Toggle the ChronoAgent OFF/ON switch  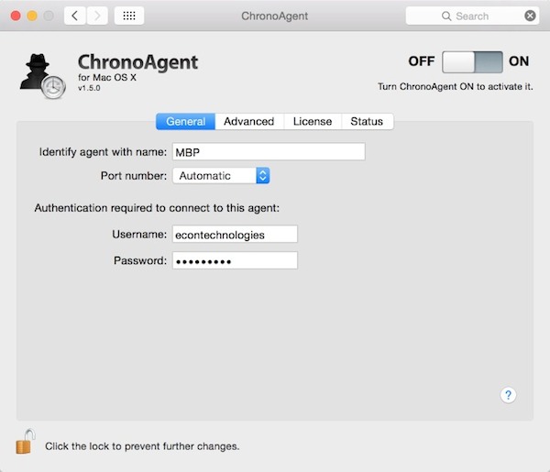472,61
